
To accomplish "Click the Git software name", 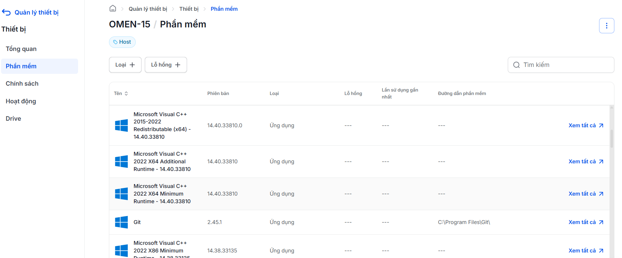I will [x=137, y=222].
